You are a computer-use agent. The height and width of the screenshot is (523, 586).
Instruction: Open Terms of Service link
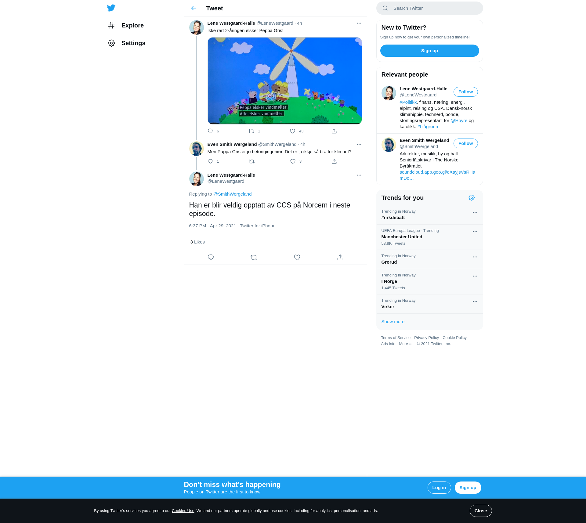(x=396, y=338)
